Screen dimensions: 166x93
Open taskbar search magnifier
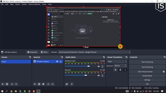click(x=6, y=91)
